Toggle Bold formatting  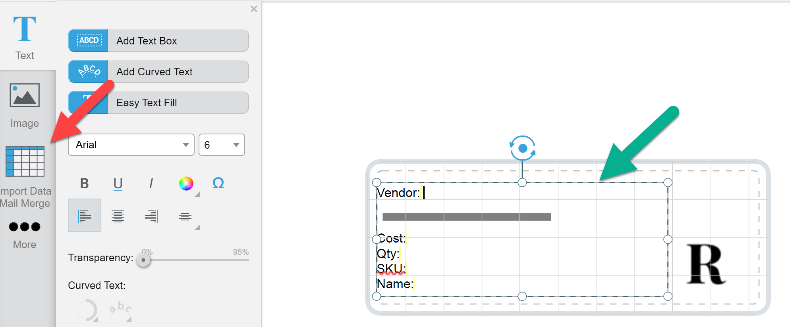click(84, 184)
